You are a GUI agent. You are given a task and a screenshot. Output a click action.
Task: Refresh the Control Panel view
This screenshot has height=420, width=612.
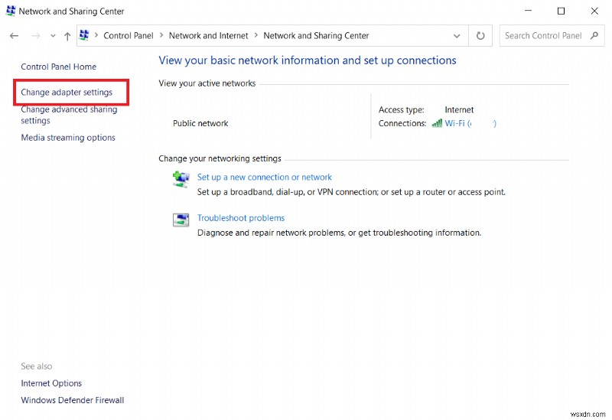point(480,35)
